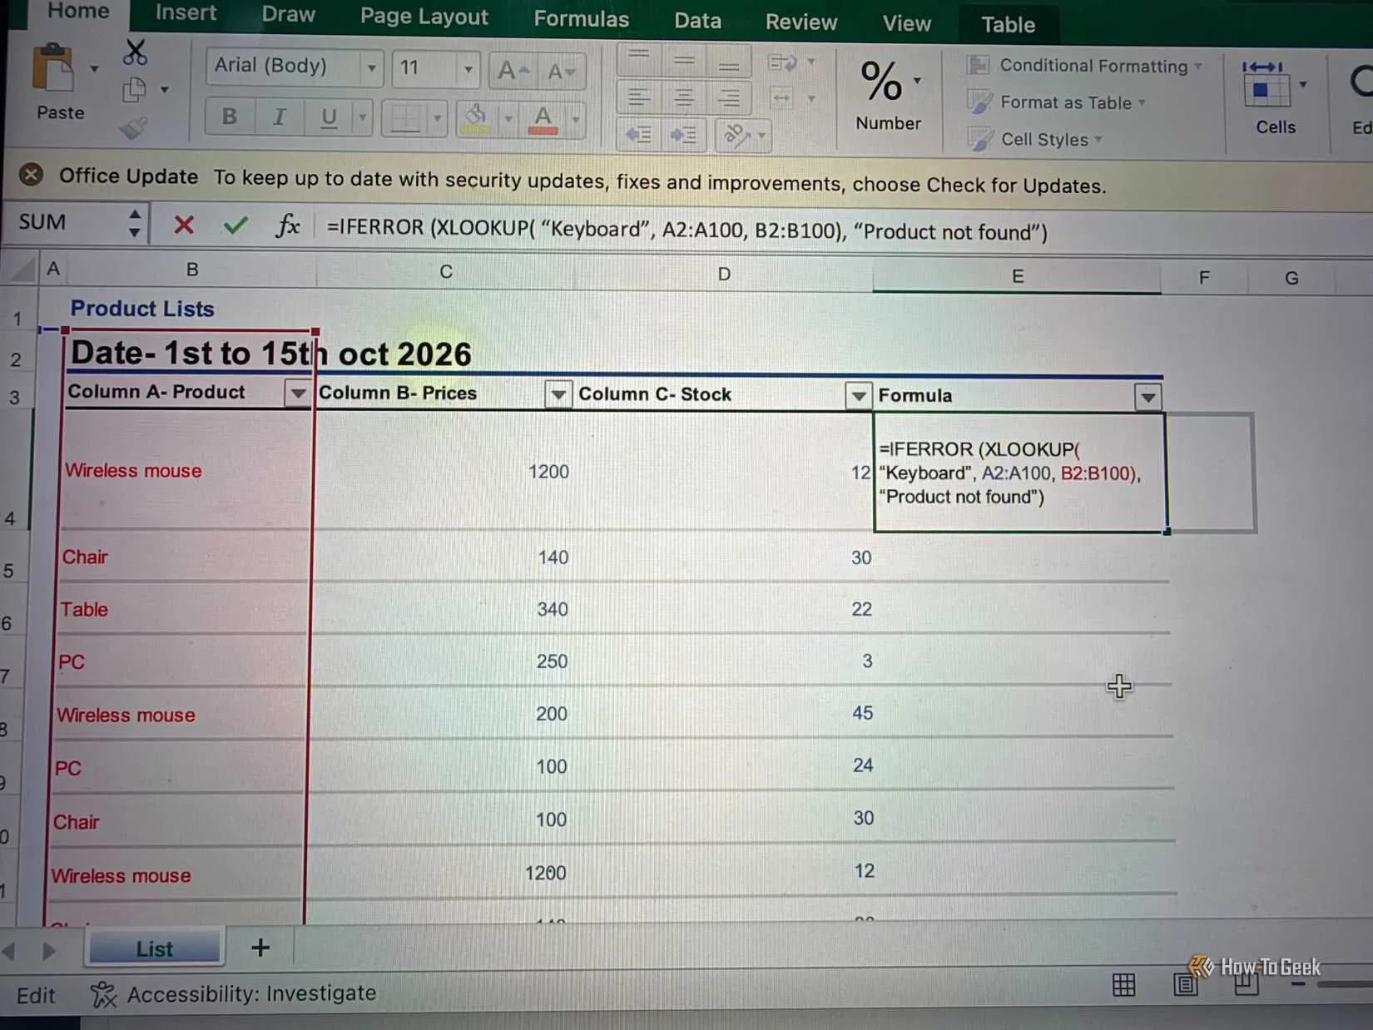Open the Insert ribbon tab
The image size is (1373, 1030).
pos(186,13)
